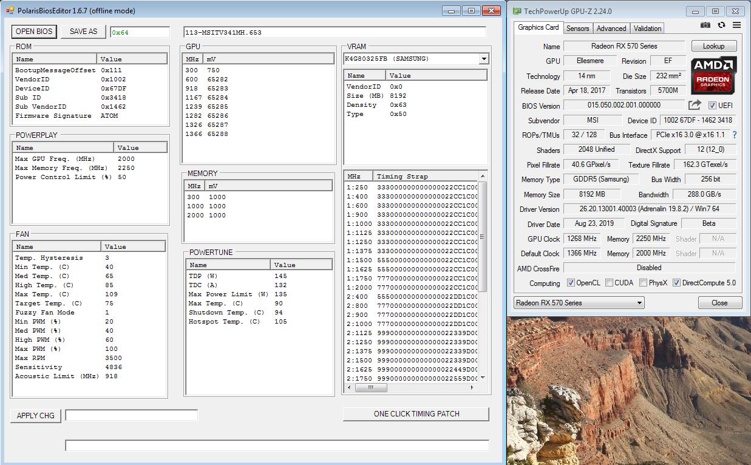Click the ONE CLICK TIMING PATCH button
Image resolution: width=751 pixels, height=465 pixels.
[x=416, y=414]
